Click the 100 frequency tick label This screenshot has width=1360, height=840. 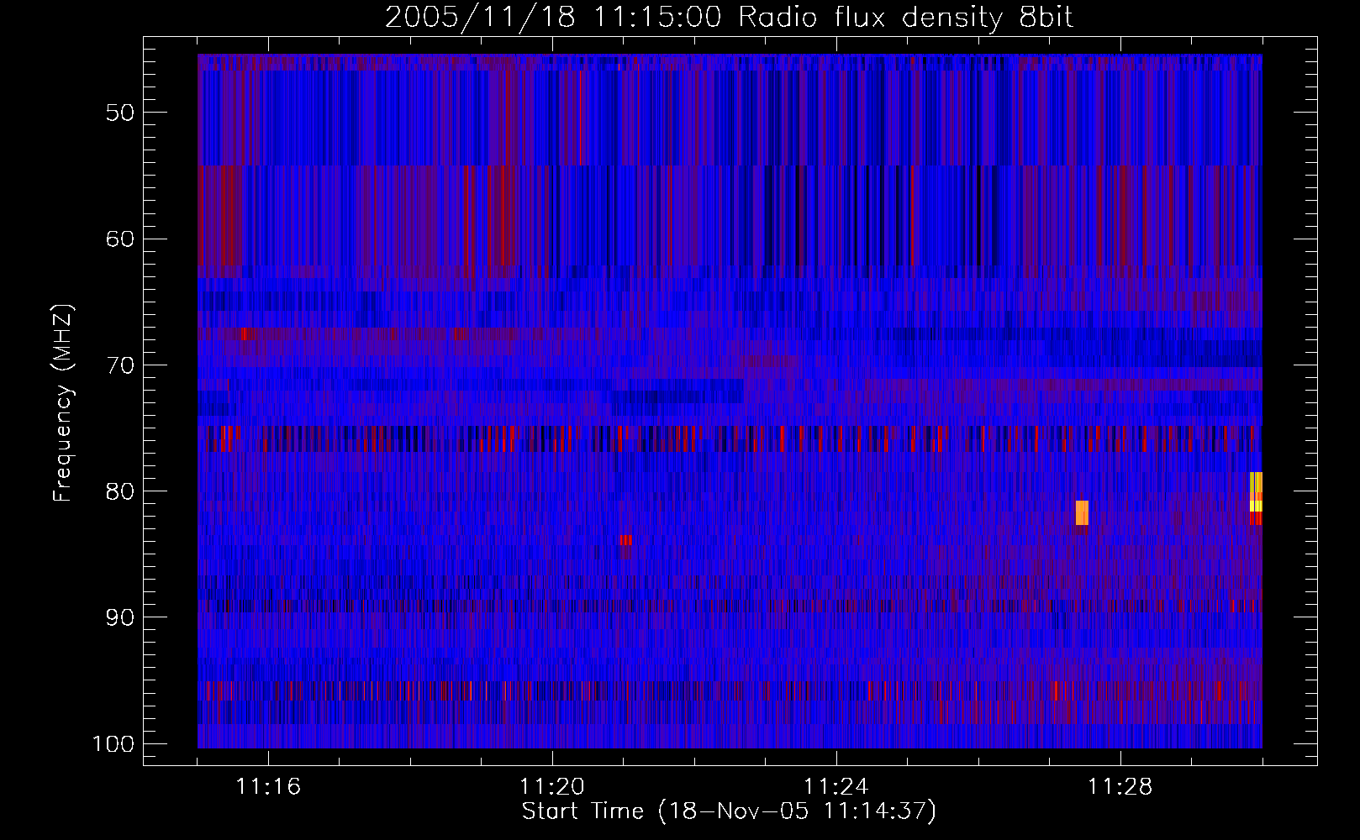point(113,744)
